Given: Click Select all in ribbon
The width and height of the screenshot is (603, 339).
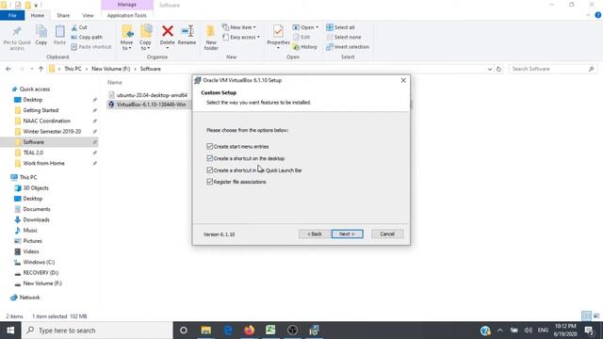Looking at the screenshot, I should point(340,27).
